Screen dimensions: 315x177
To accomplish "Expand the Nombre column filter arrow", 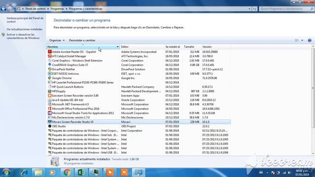I will pyautogui.click(x=118, y=47).
